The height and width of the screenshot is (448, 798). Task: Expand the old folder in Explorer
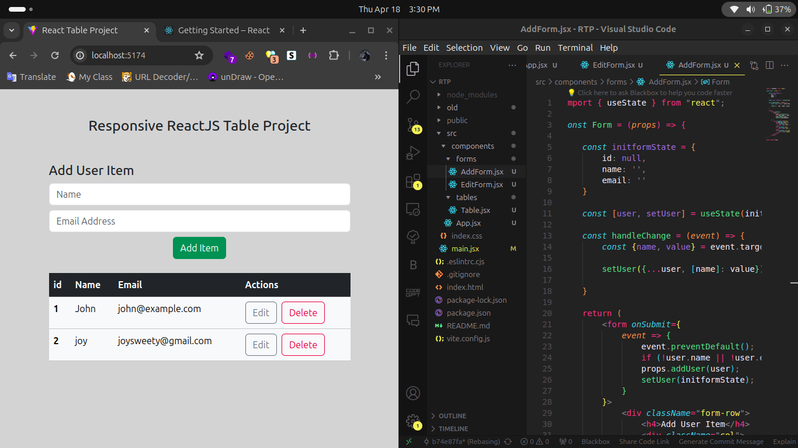click(439, 107)
